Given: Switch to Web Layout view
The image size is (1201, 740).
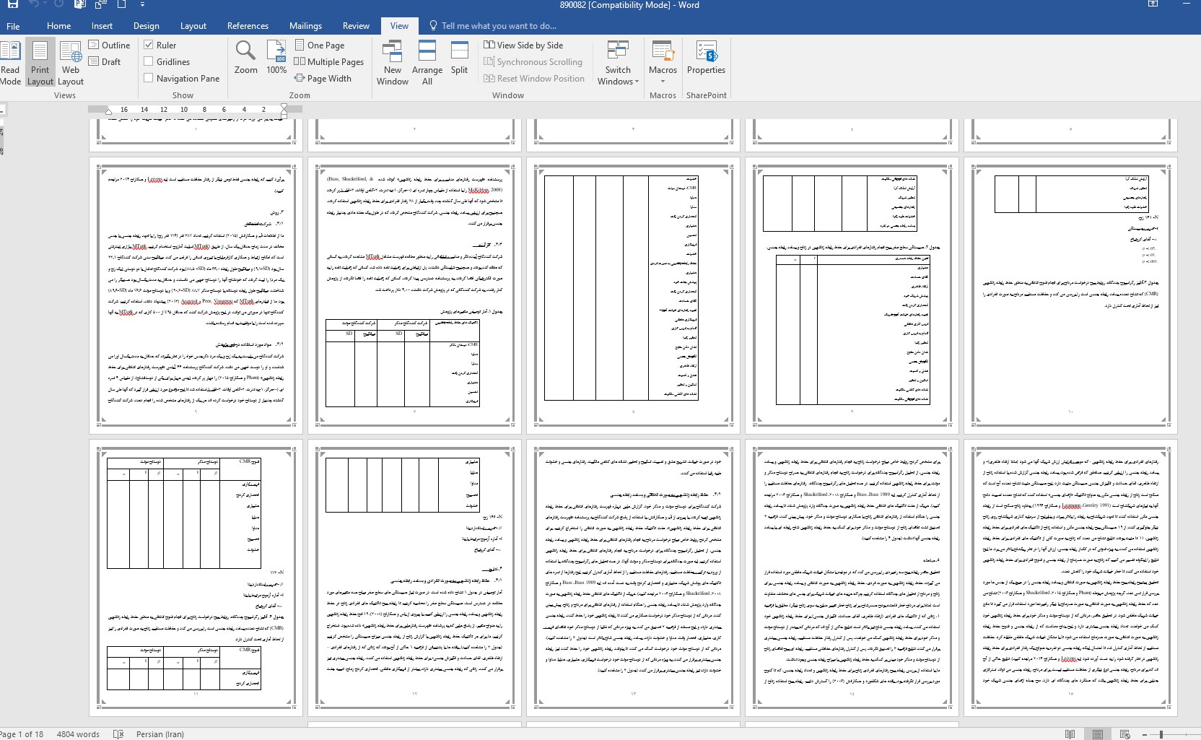Looking at the screenshot, I should click(x=71, y=63).
